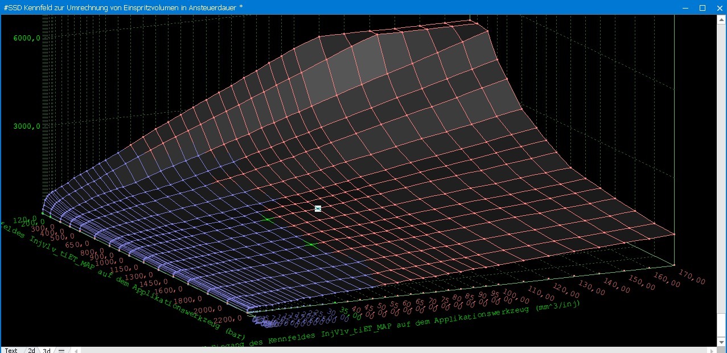
Task: Click the horizontal scrollbar left arrow
Action: click(x=76, y=350)
